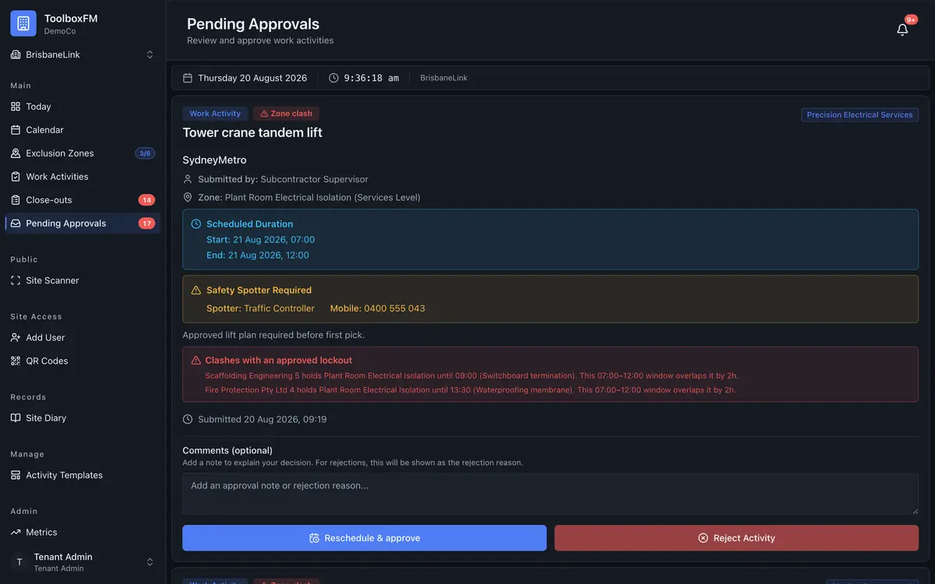Click the Site Diary book icon
Image resolution: width=935 pixels, height=584 pixels.
click(16, 418)
